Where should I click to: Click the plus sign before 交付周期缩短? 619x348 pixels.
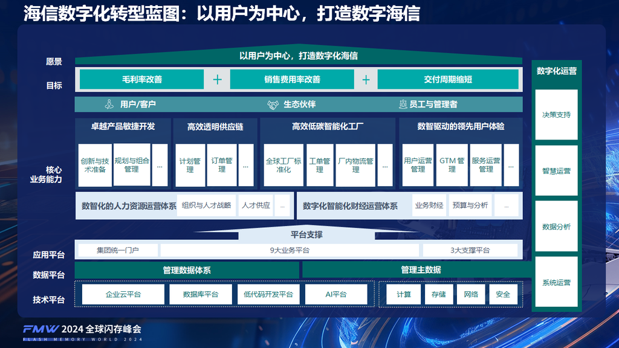click(366, 80)
